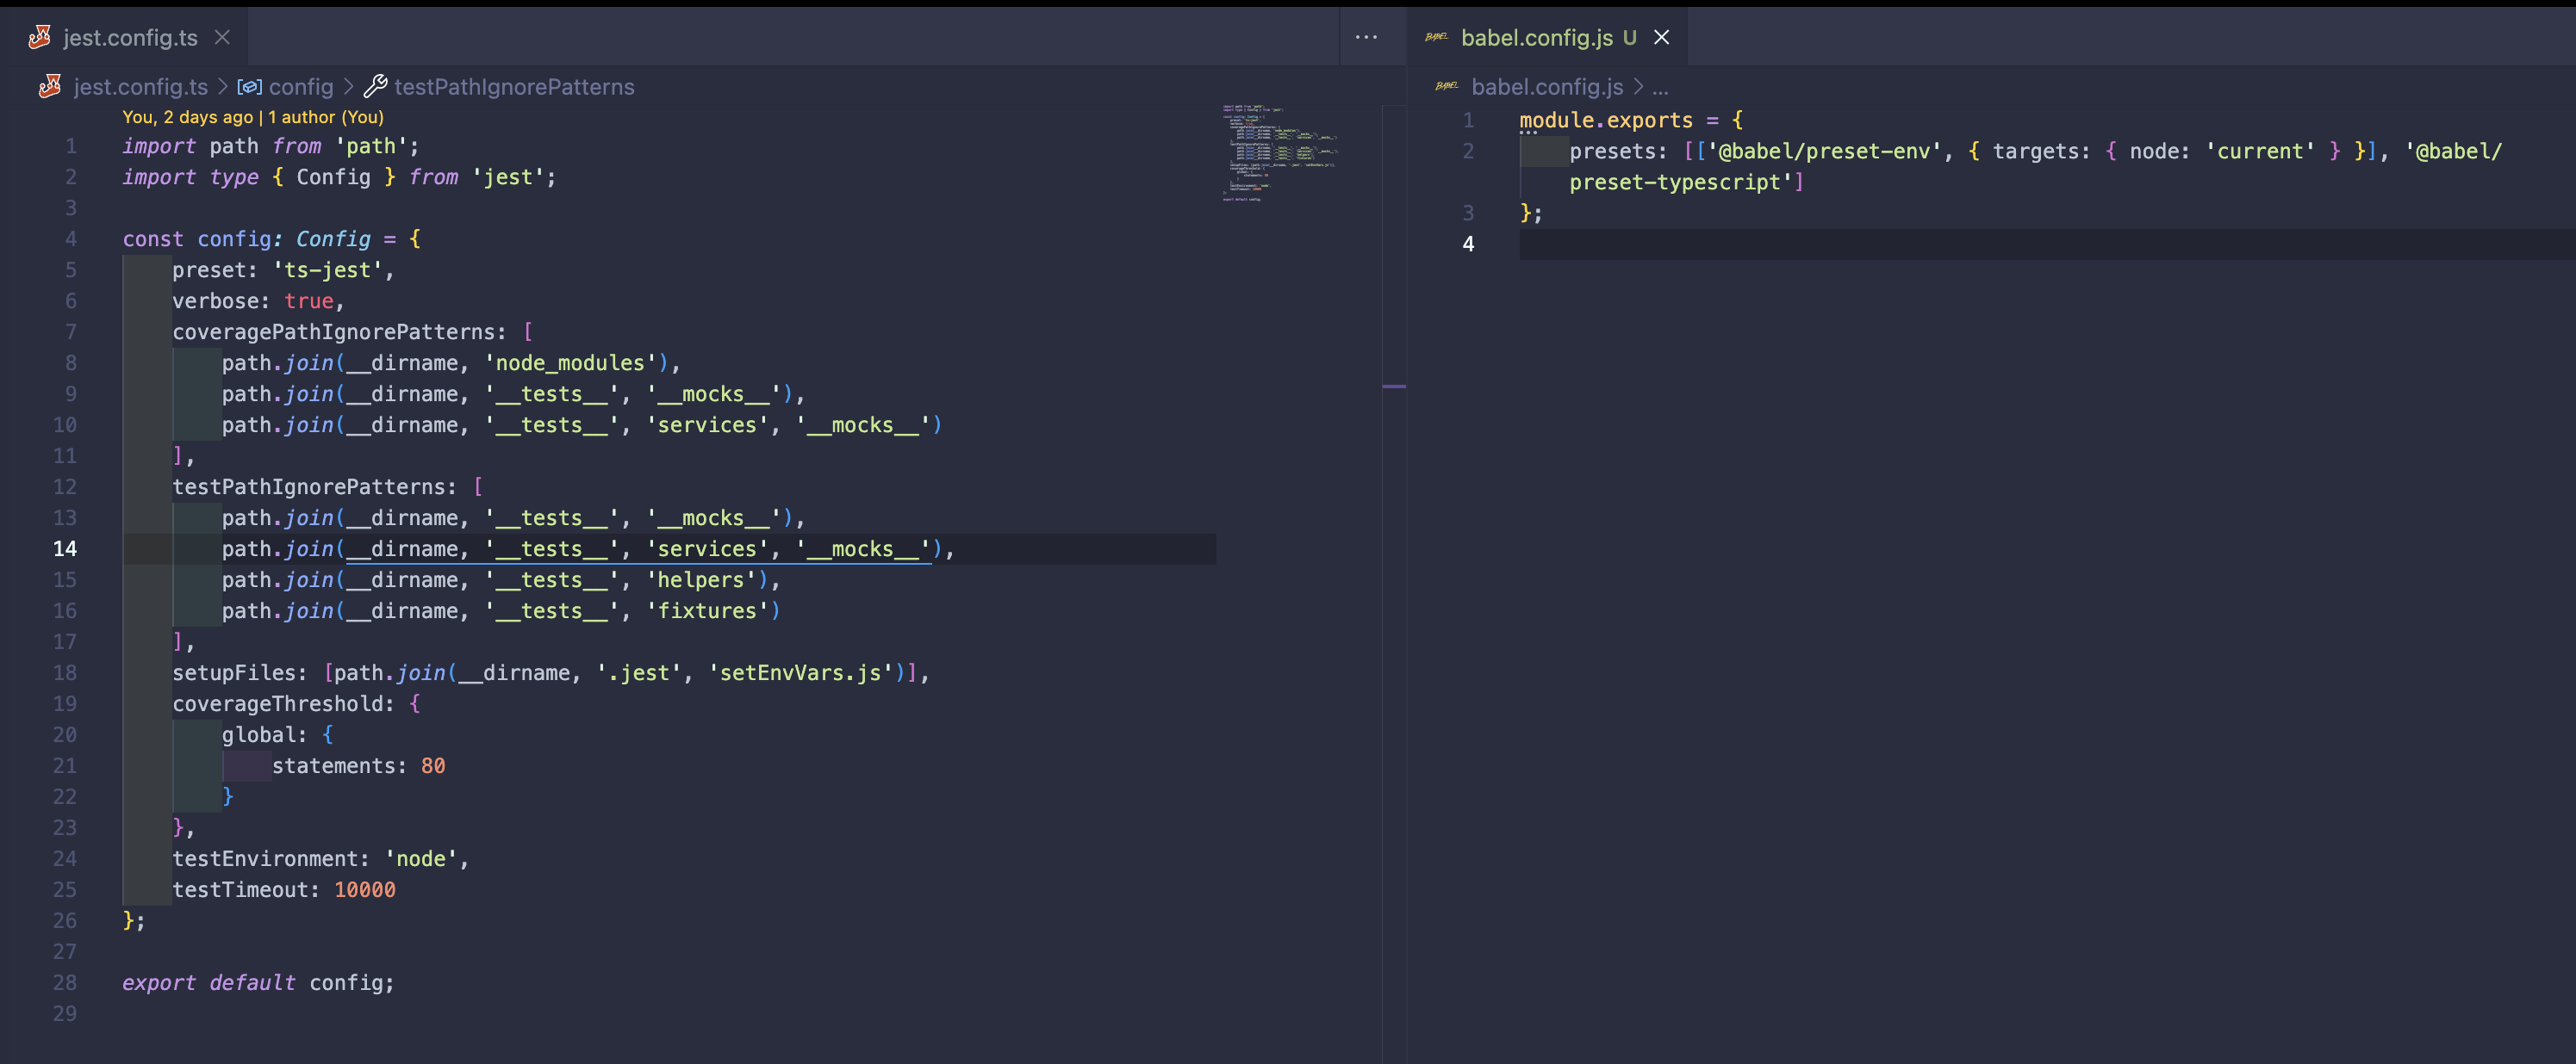
Task: Click the U untracked indicator on babel tab
Action: click(x=1630, y=37)
